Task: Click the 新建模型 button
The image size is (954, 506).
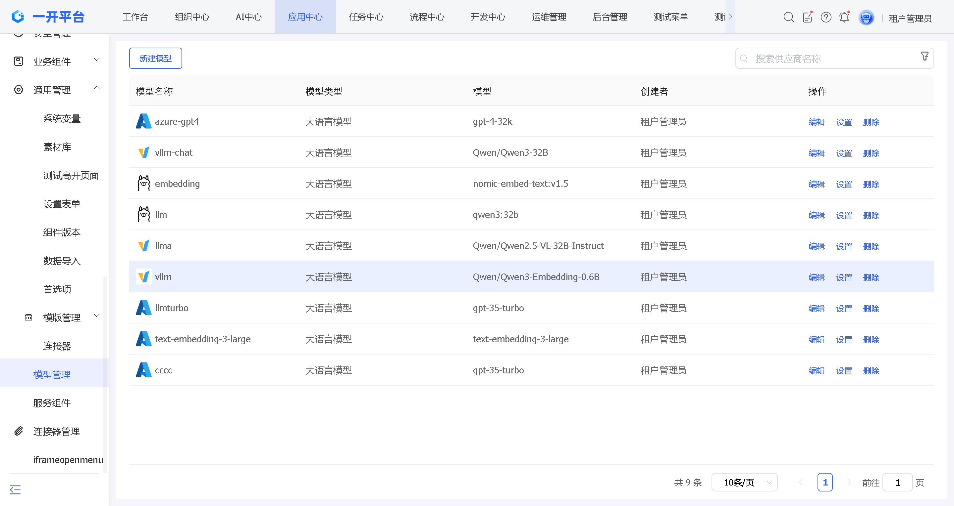Action: [x=156, y=58]
